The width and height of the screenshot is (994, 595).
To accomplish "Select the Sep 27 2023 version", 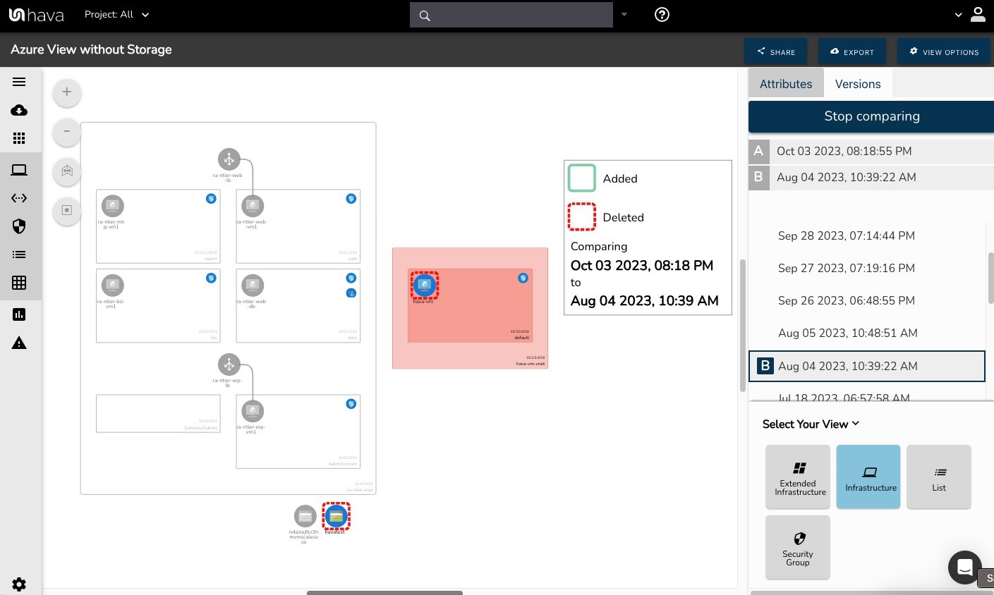I will [x=846, y=268].
